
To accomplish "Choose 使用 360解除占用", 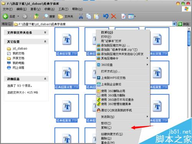I will click(123, 91).
